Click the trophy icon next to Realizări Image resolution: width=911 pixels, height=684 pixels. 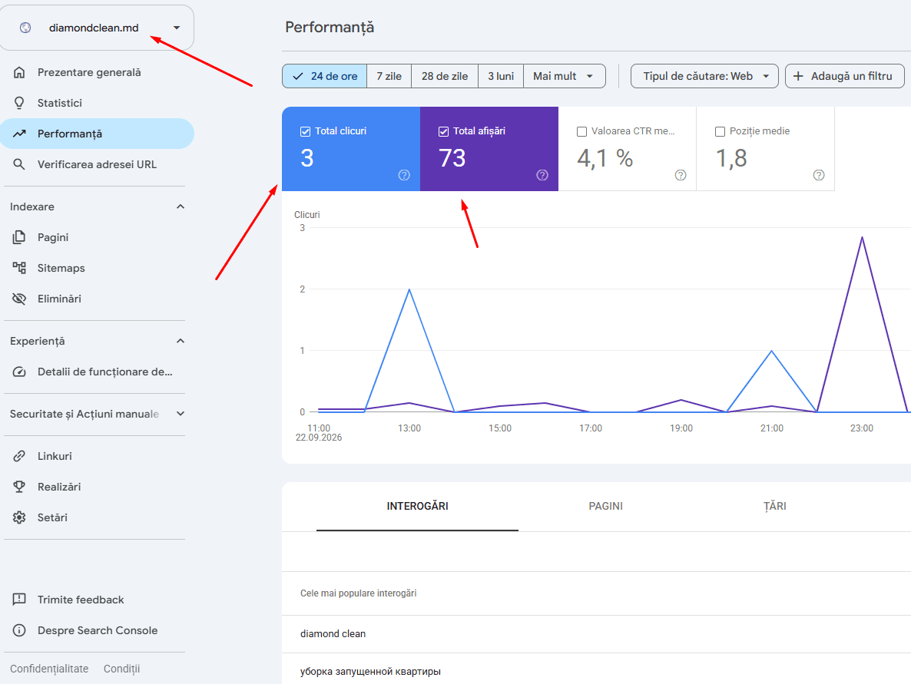[x=19, y=487]
